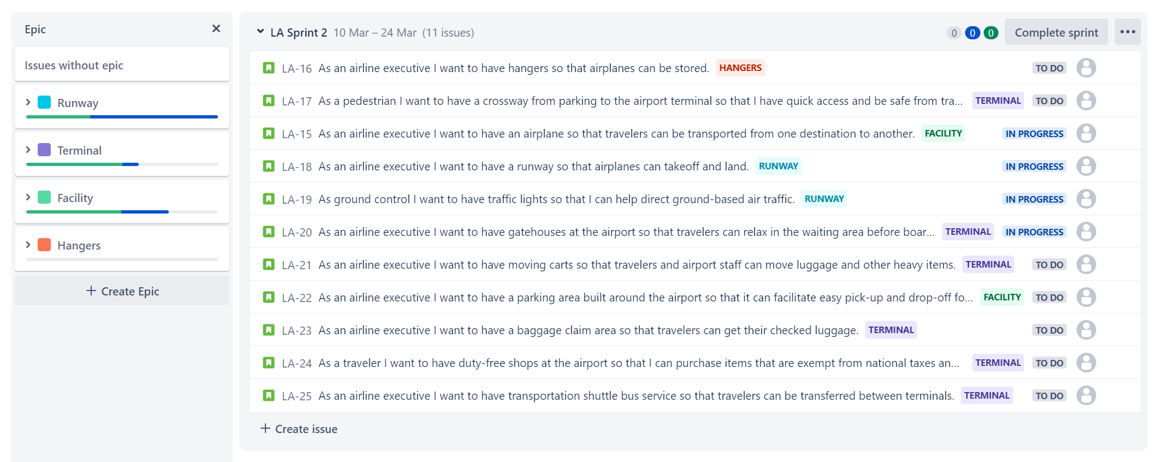The height and width of the screenshot is (462, 1159).
Task: Select the Facility epic
Action: (122, 201)
